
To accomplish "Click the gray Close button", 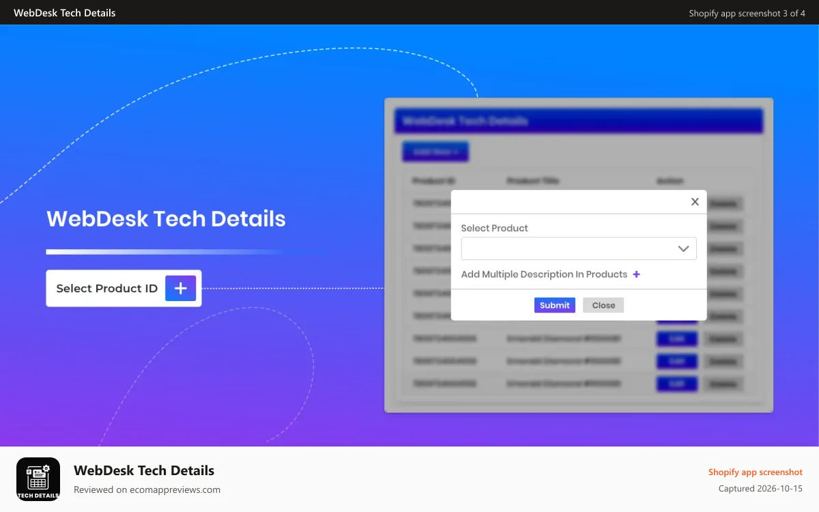I will coord(603,305).
